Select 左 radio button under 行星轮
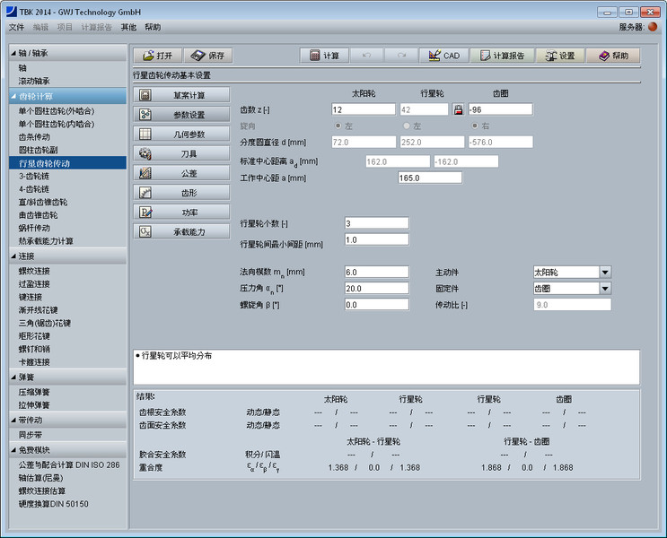Screen dimensions: 667x538 tap(407, 126)
